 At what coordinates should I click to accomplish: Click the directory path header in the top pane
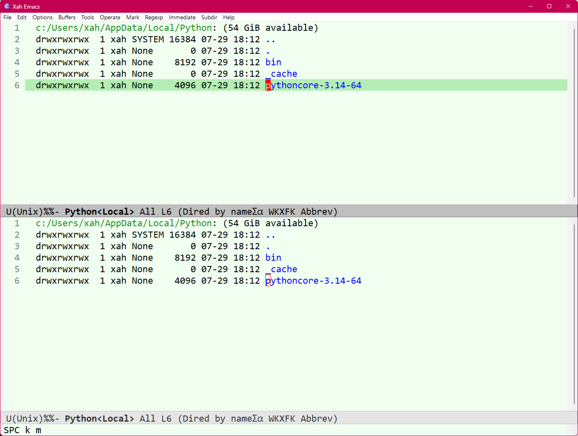124,28
